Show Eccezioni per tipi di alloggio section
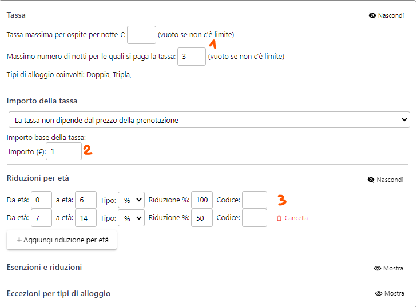417x307 pixels. pyautogui.click(x=394, y=294)
